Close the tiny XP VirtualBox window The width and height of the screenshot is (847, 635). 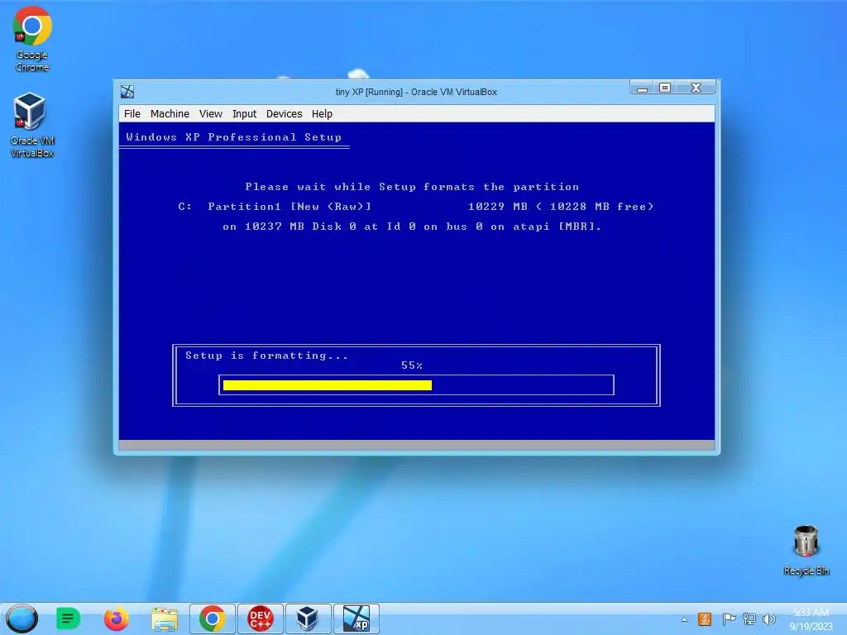click(696, 88)
